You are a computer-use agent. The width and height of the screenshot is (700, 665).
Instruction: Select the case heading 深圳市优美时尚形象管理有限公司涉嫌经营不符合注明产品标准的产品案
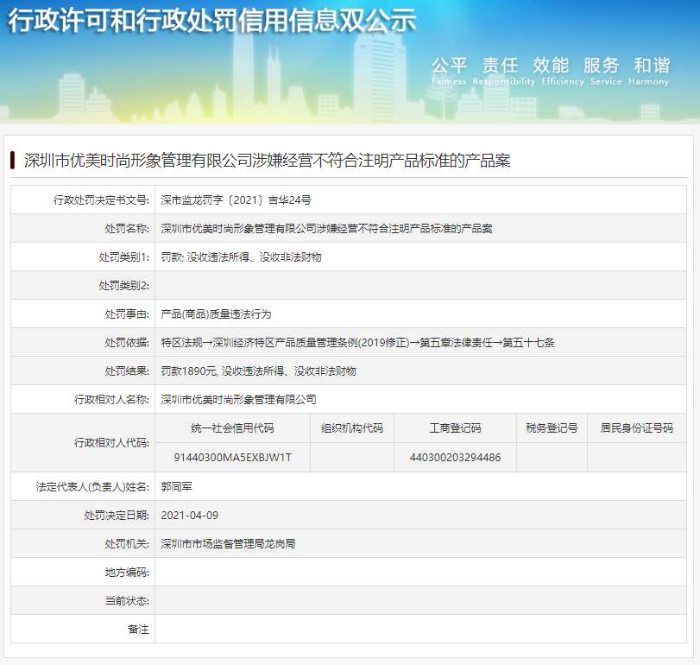(x=267, y=161)
